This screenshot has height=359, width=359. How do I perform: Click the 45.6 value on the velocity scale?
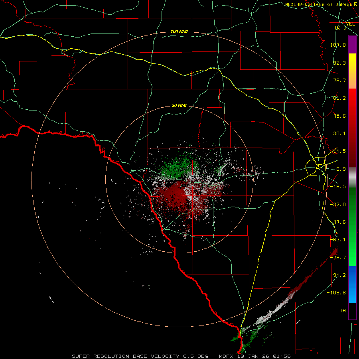[x=339, y=116]
